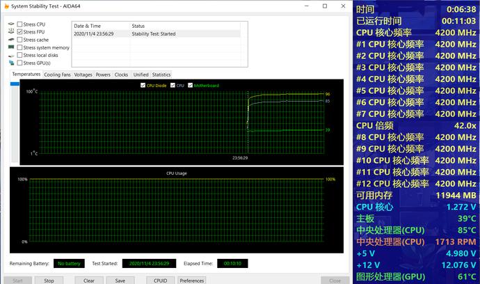Image resolution: width=480 pixels, height=284 pixels.
Task: Click the Save button
Action: click(120, 281)
